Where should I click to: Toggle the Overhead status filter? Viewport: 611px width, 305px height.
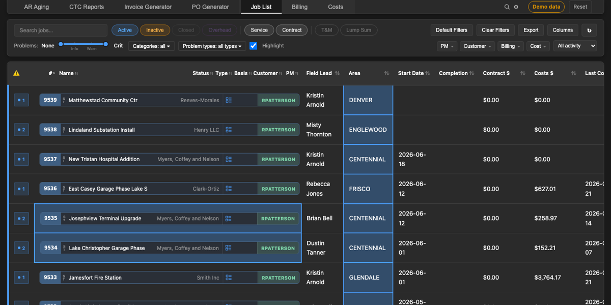click(219, 30)
